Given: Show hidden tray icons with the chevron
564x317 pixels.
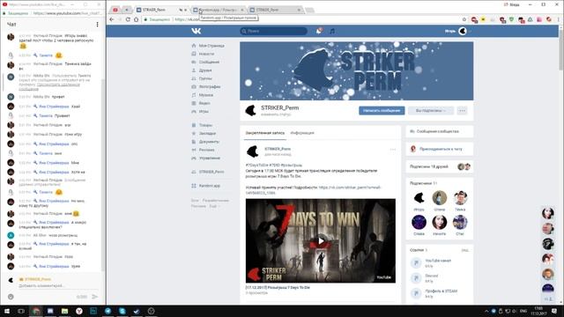Looking at the screenshot, I should click(x=486, y=311).
